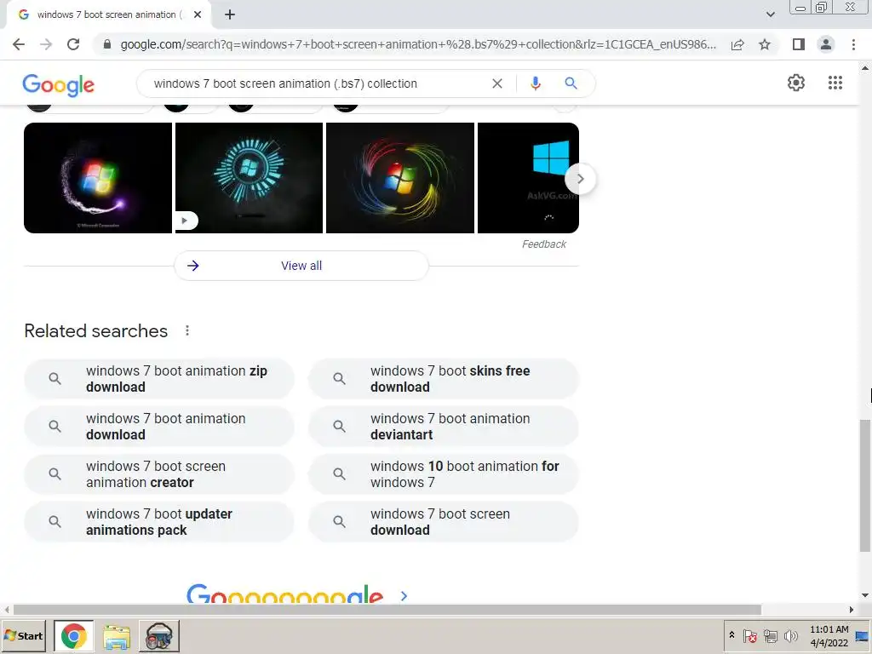Open Chrome's three-dot menu

(x=853, y=44)
